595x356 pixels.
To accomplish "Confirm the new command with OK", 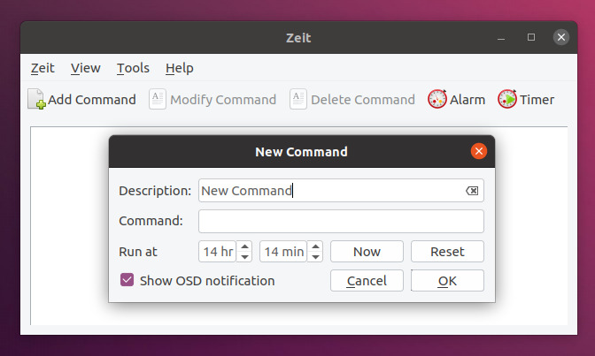I will (447, 281).
